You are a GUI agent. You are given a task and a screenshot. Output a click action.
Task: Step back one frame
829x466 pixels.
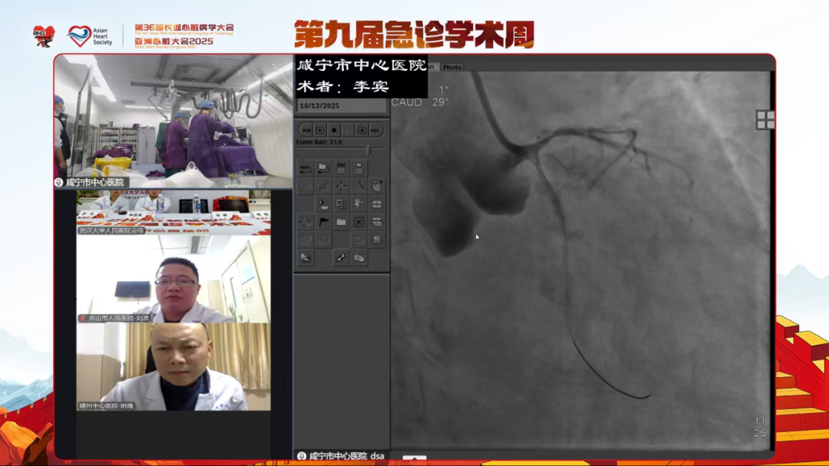pyautogui.click(x=320, y=131)
